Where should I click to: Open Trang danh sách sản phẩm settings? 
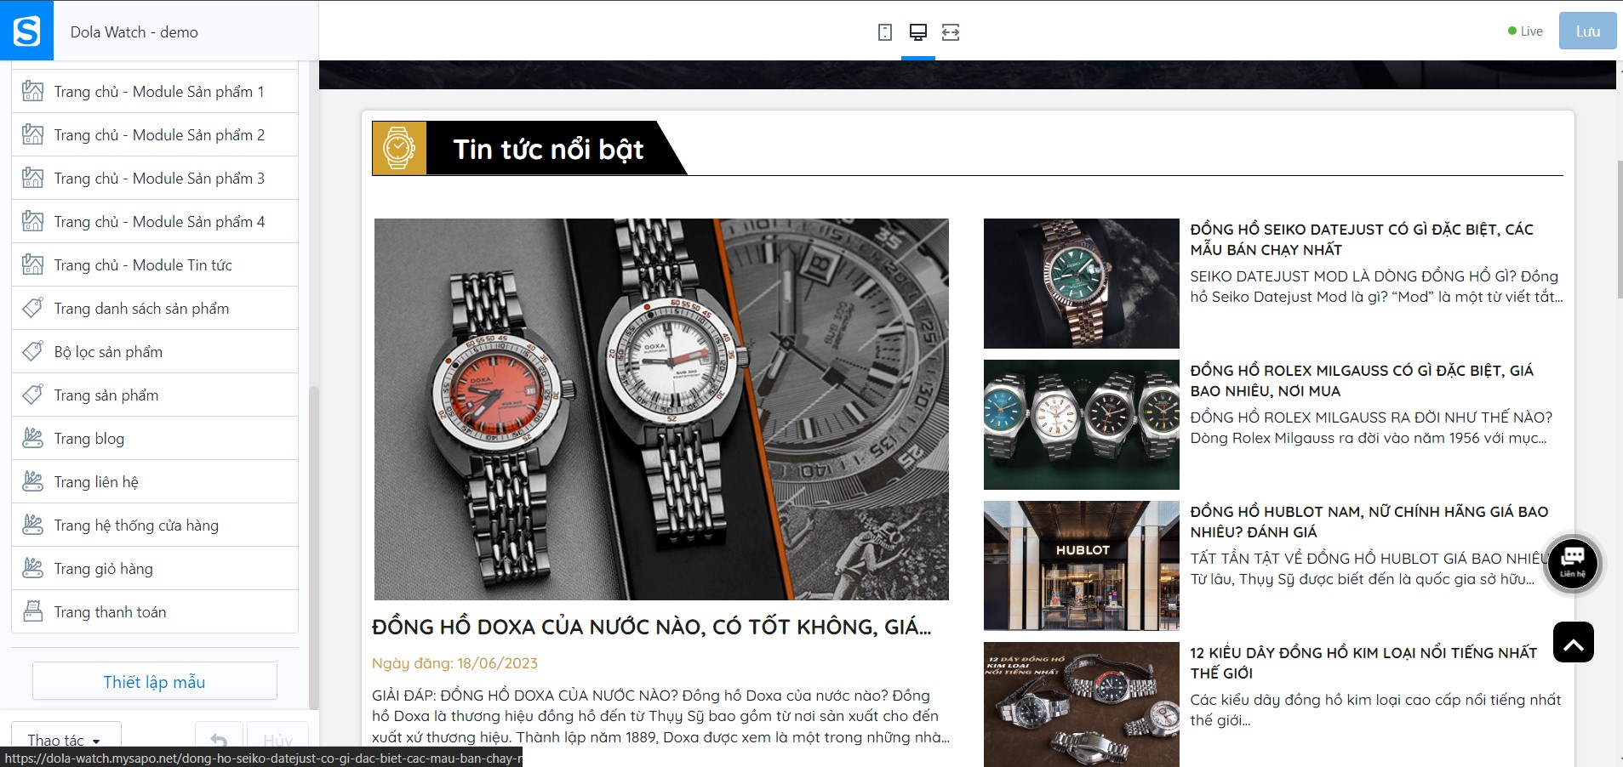click(x=155, y=308)
